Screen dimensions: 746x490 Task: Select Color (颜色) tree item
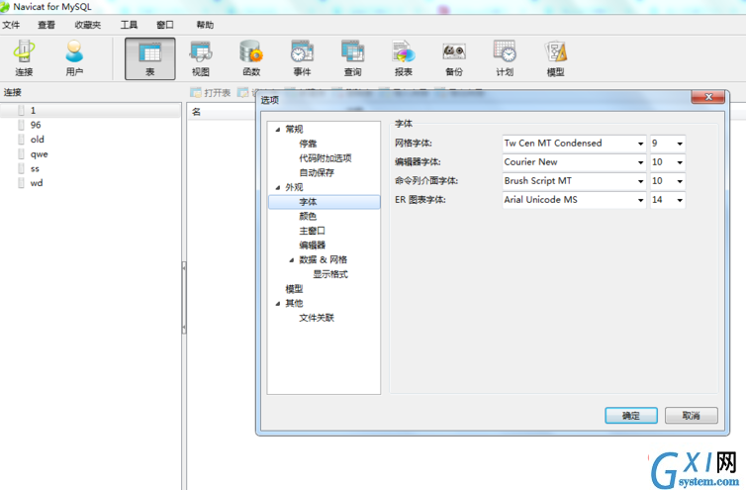[x=308, y=216]
